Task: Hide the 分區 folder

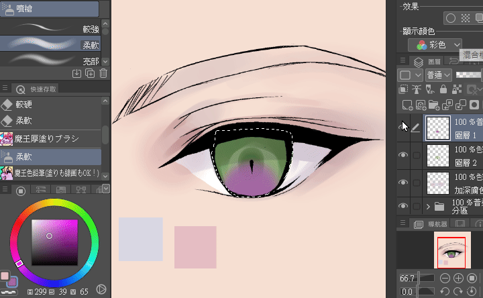Action: point(403,206)
